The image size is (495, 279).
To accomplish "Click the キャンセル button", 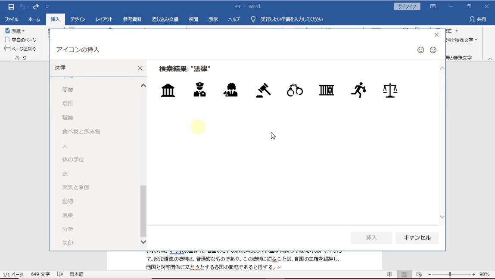I will click(x=417, y=238).
